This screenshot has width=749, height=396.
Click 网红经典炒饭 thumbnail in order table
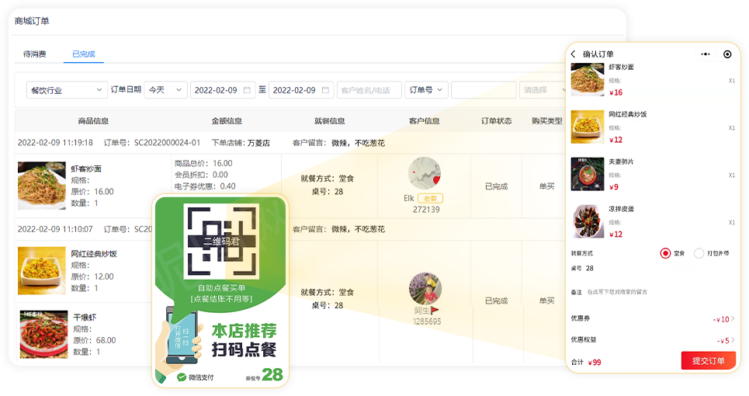(x=42, y=270)
